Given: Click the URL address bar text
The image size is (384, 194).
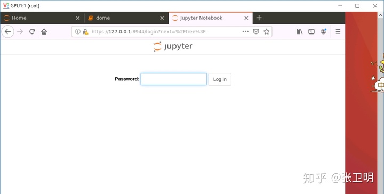Looking at the screenshot, I should (x=148, y=32).
